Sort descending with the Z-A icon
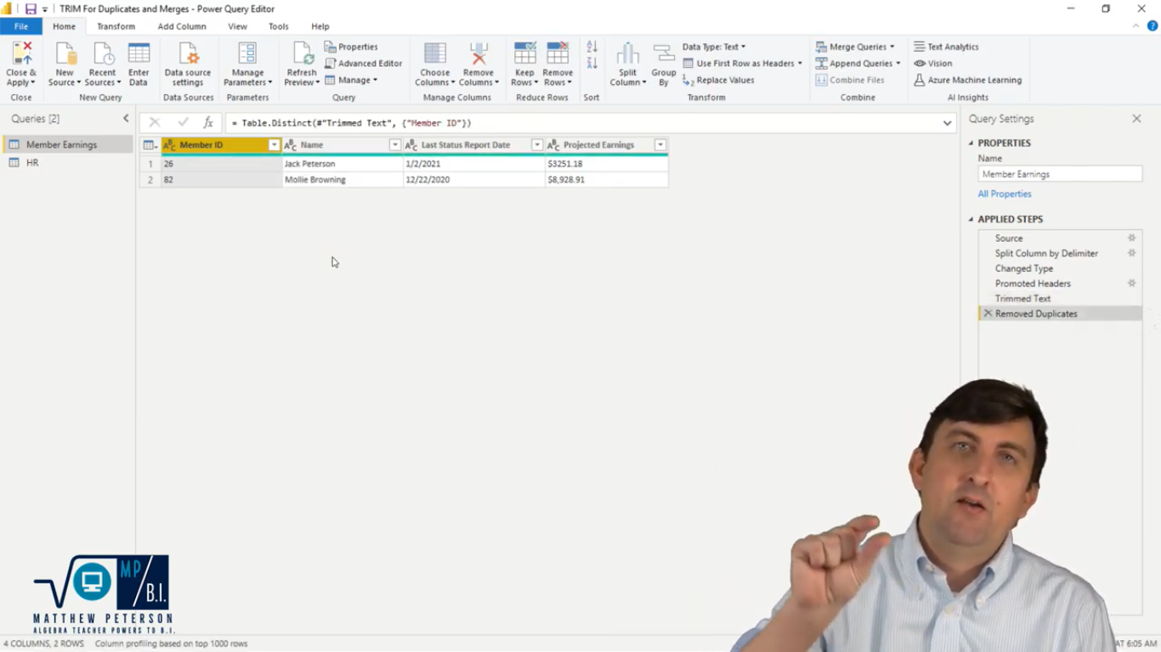This screenshot has height=652, width=1161. click(592, 64)
